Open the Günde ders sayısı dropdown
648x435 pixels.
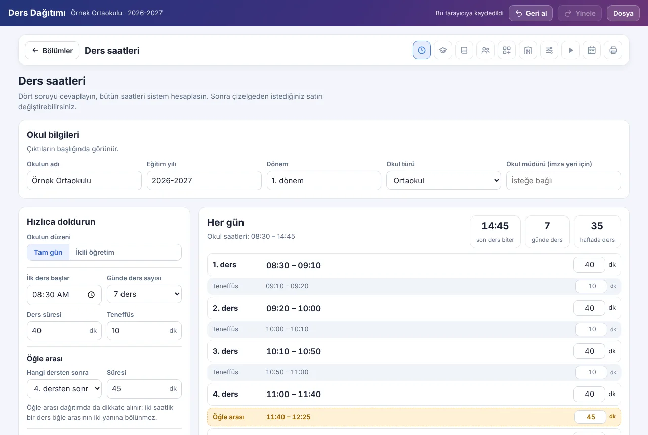(x=144, y=294)
